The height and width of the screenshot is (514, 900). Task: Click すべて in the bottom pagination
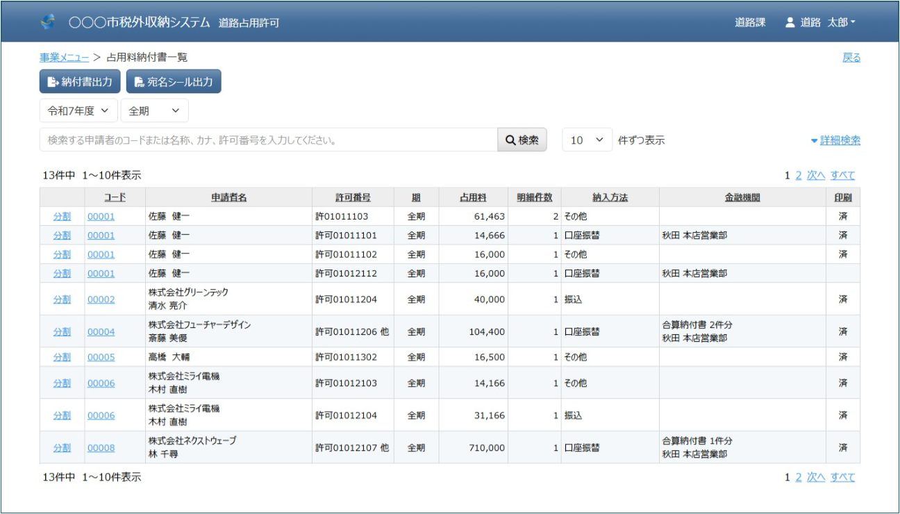click(x=842, y=477)
